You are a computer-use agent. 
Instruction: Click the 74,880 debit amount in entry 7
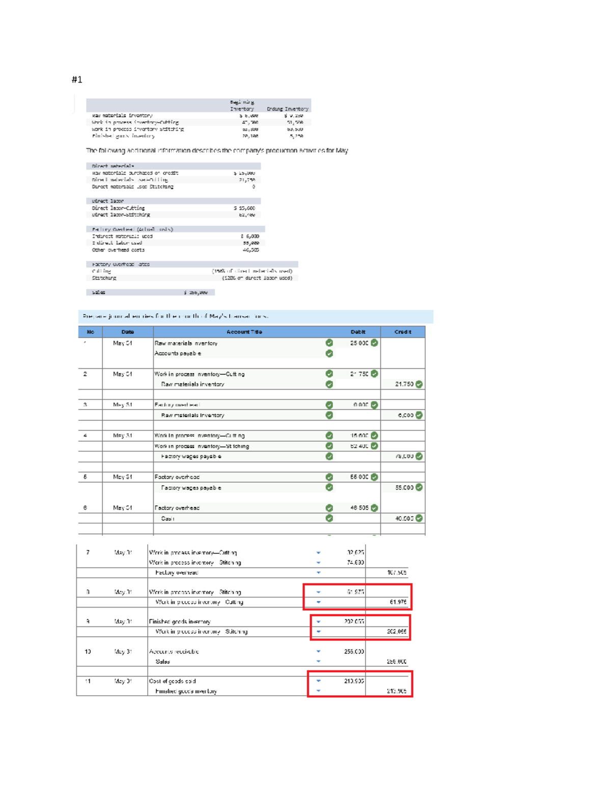[355, 563]
